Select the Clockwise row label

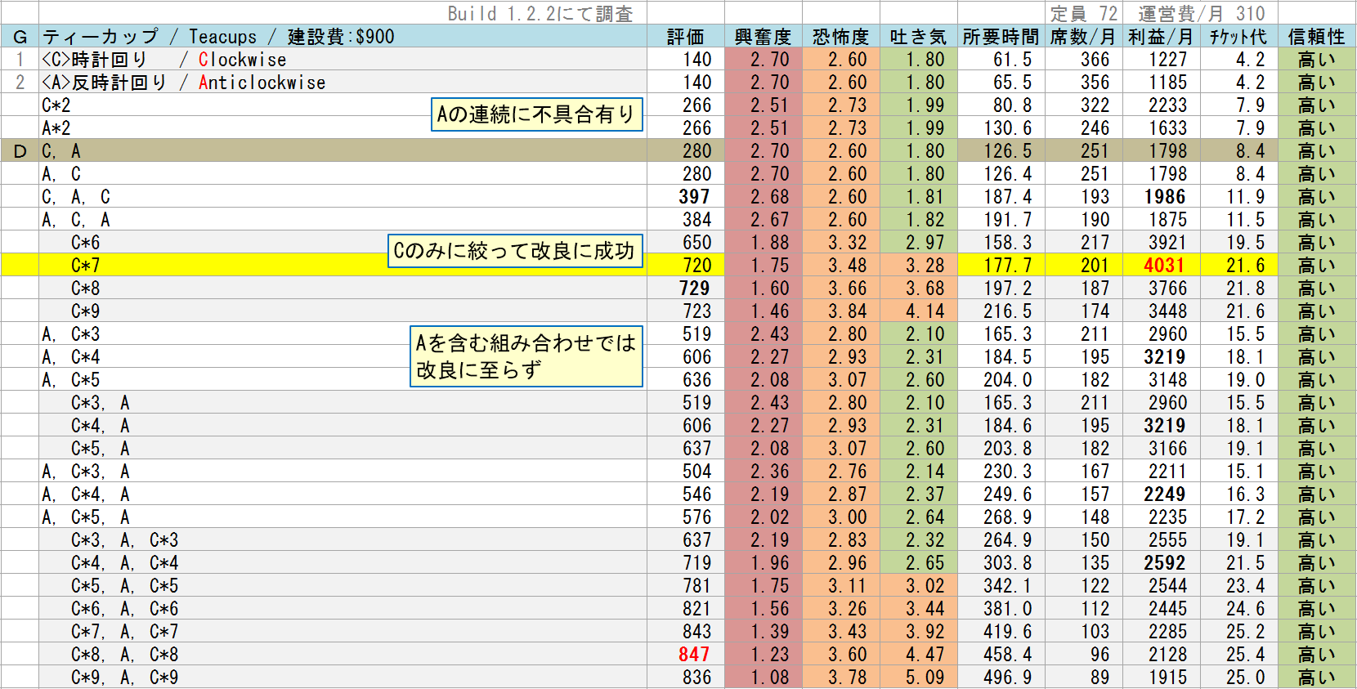pos(163,60)
